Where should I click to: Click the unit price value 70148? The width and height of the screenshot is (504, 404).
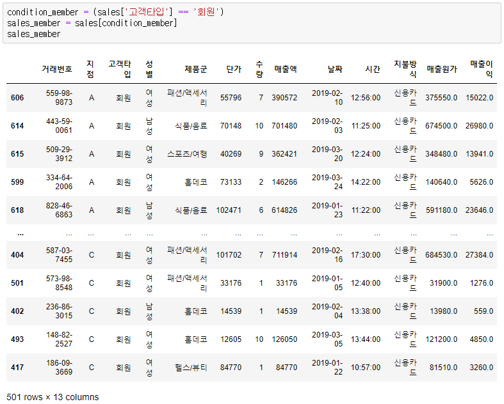tap(231, 126)
